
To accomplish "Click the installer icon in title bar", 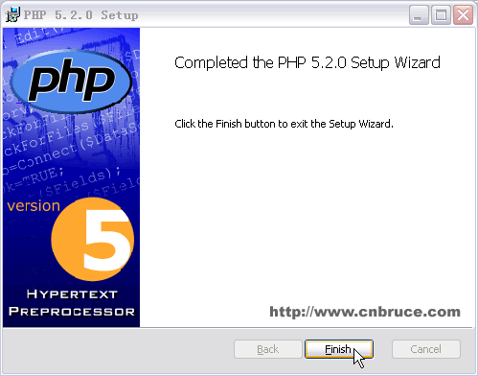I will click(12, 14).
